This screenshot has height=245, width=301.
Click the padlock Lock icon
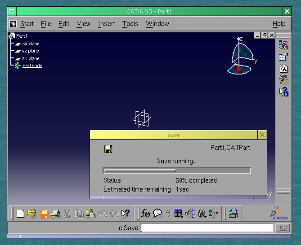pos(202,213)
